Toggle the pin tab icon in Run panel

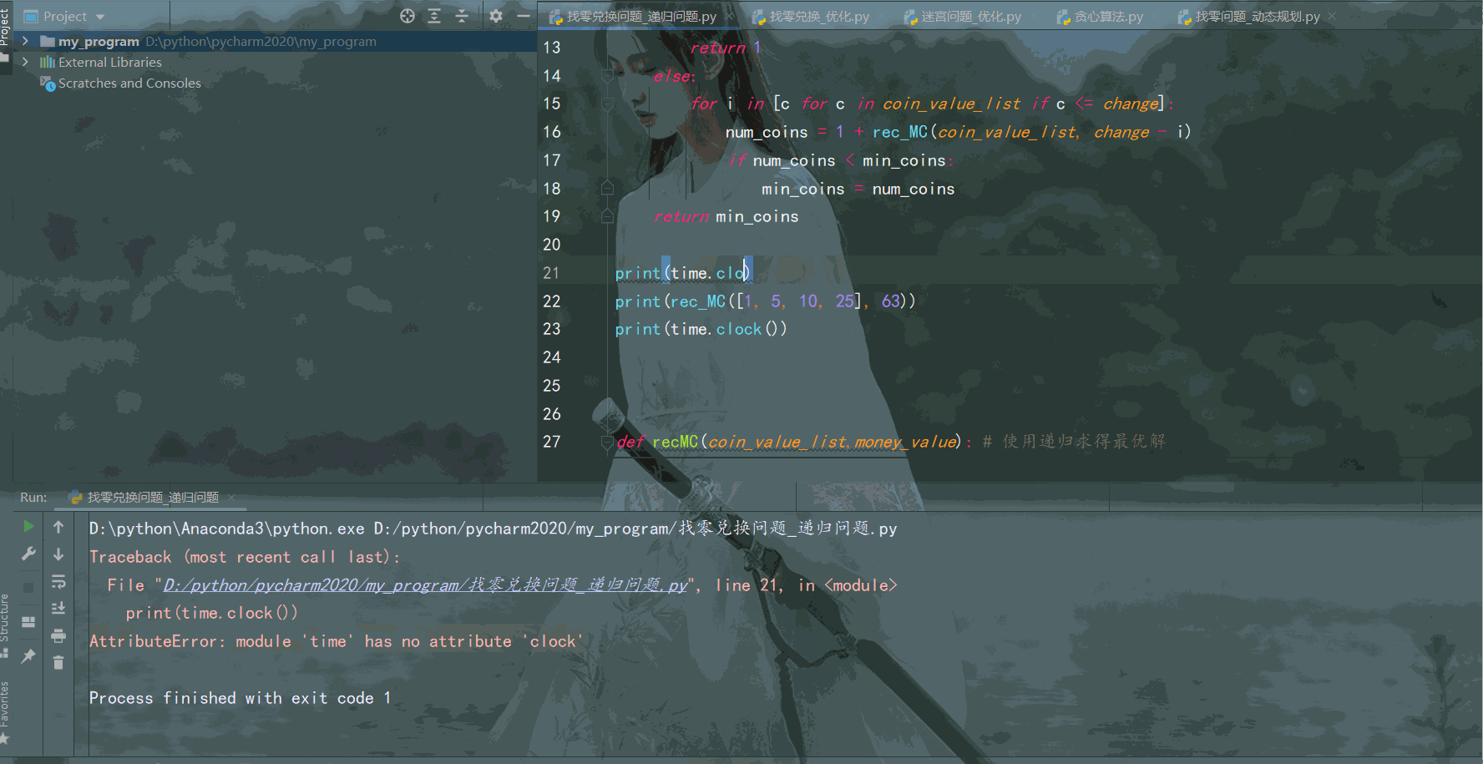(28, 656)
